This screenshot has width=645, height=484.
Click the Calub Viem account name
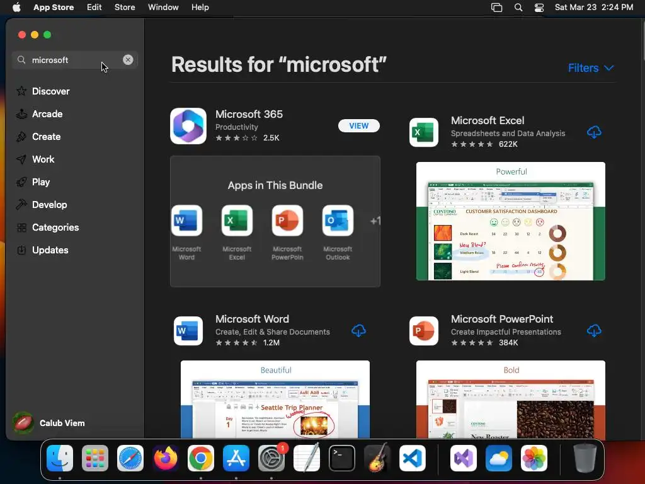(x=62, y=423)
